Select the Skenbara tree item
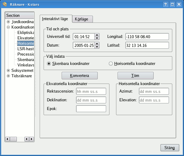 [26, 60]
